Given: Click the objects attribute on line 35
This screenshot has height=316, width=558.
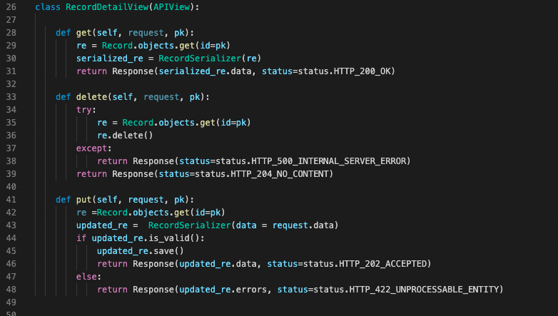Looking at the screenshot, I should [176, 123].
